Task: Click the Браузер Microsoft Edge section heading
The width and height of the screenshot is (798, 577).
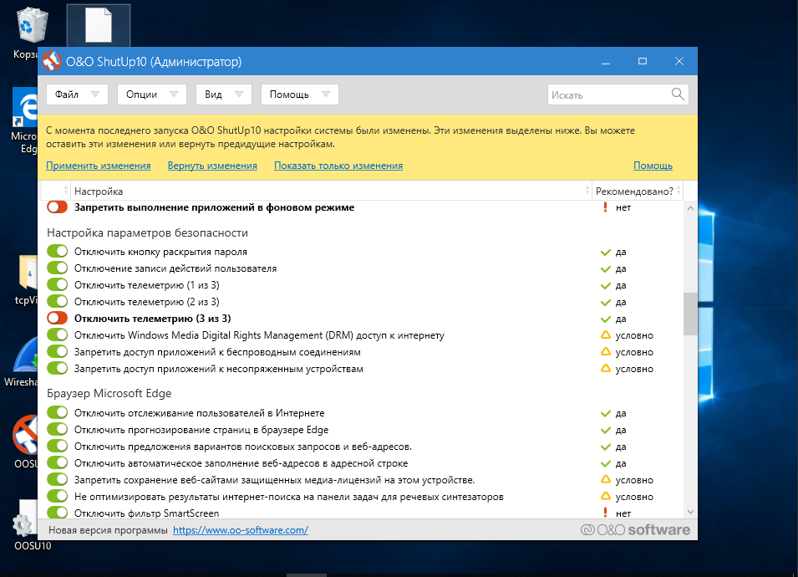Action: (109, 393)
